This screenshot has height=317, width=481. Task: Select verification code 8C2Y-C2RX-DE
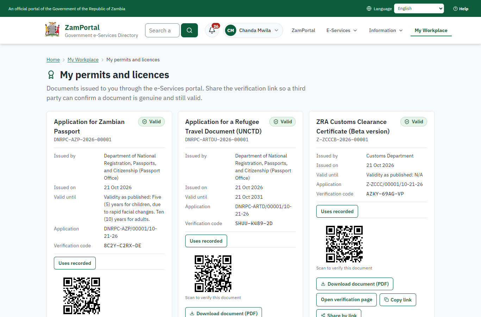click(x=123, y=245)
